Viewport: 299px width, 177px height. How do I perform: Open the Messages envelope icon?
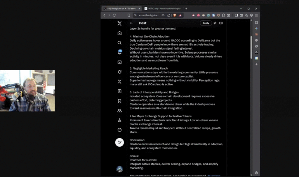119,62
